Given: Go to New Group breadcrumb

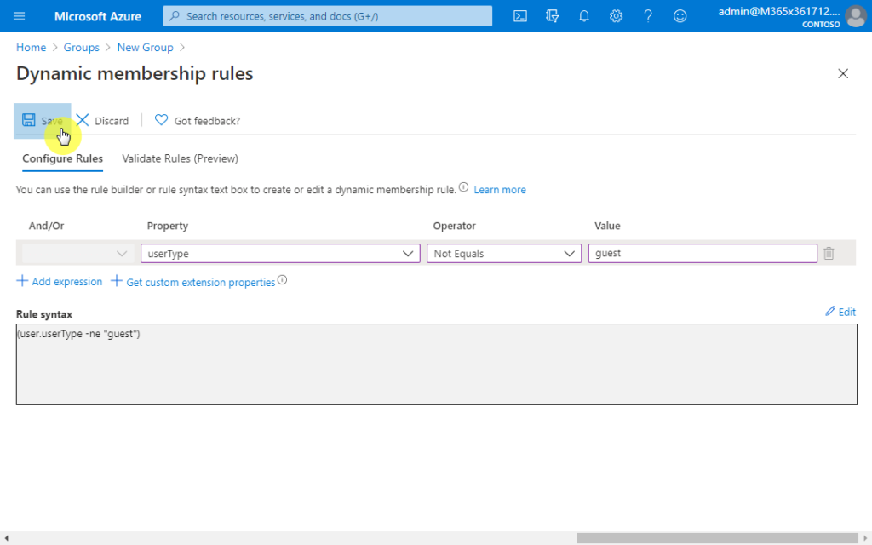Looking at the screenshot, I should pos(145,48).
